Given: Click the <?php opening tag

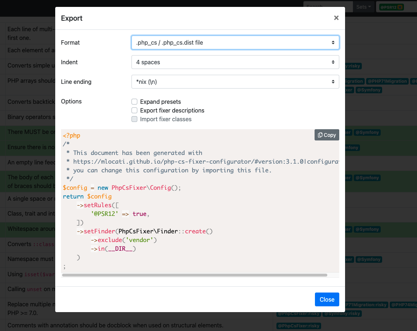Looking at the screenshot, I should point(72,135).
